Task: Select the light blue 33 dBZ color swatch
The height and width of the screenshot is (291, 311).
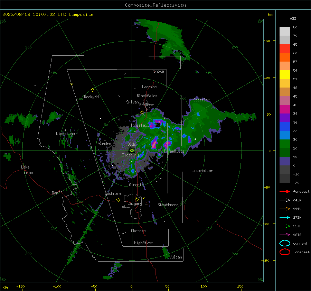Action: click(x=285, y=135)
